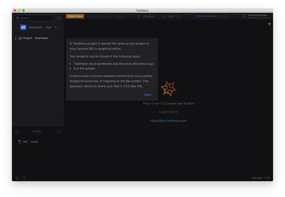Select the All filter tab
Viewport: 285px width, 197px height.
pyautogui.click(x=23, y=27)
